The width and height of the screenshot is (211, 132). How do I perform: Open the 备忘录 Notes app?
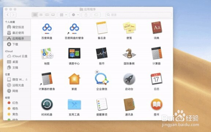click(x=102, y=28)
